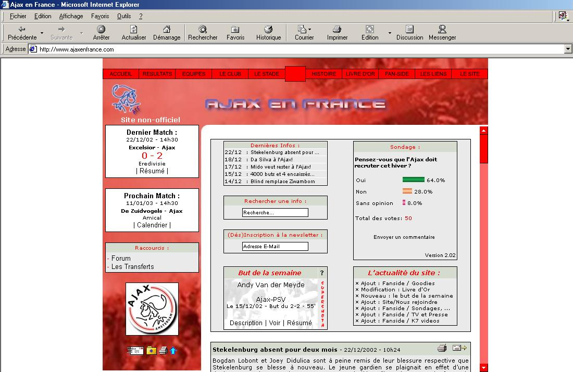
Task: Open news item Da Silva à l'Ajax!
Action: click(271, 160)
